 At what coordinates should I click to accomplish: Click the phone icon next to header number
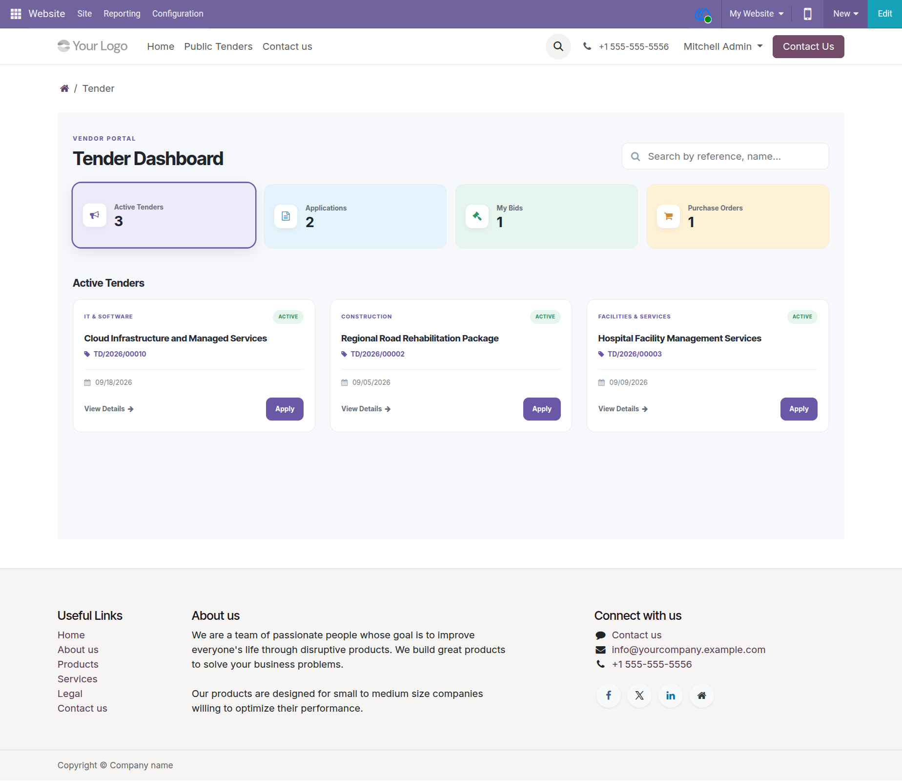(587, 46)
